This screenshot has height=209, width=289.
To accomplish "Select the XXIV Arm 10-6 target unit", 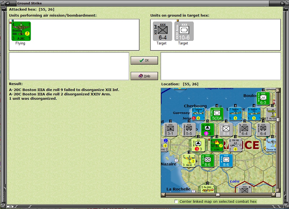I will pos(184,31).
